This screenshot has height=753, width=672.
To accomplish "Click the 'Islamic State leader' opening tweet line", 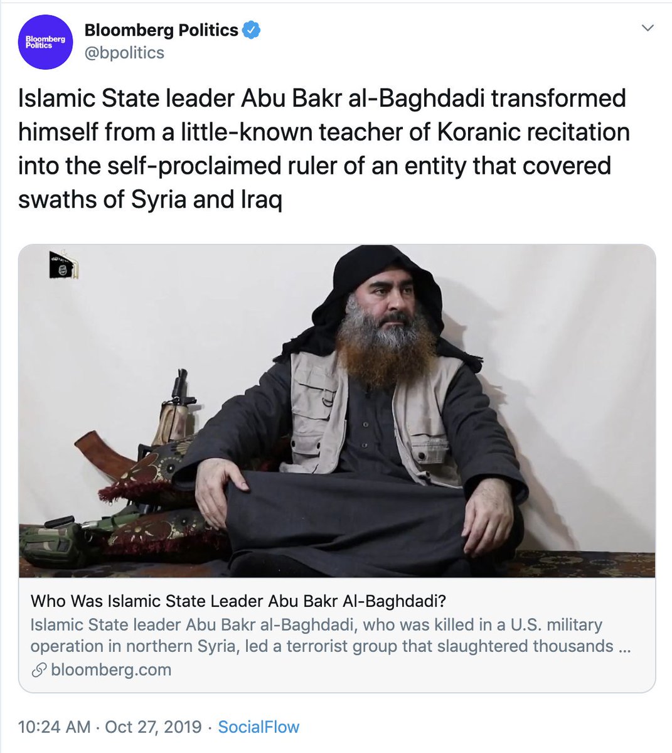I will coord(322,99).
